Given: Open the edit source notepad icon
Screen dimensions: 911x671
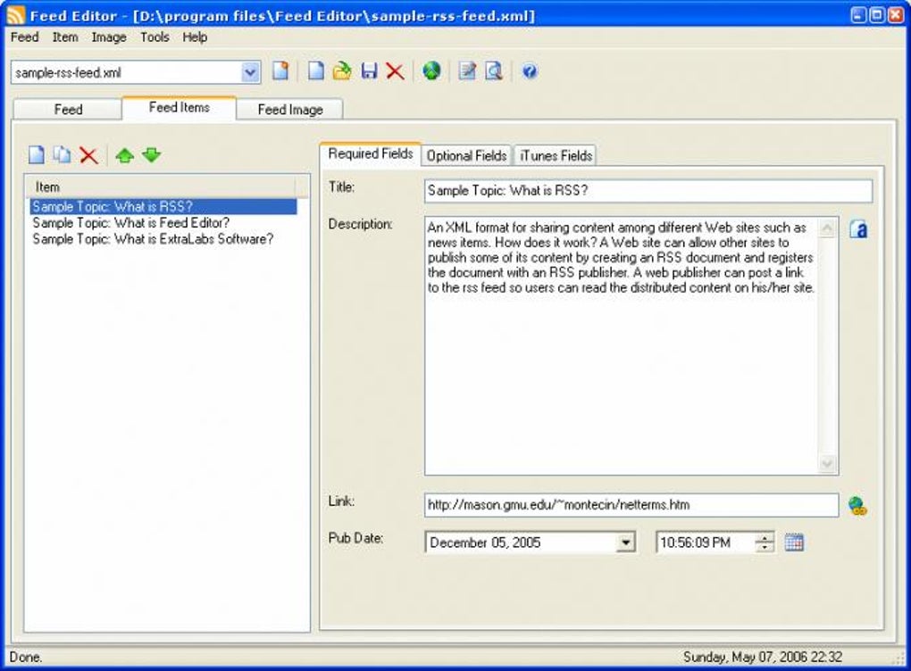Looking at the screenshot, I should click(x=467, y=71).
